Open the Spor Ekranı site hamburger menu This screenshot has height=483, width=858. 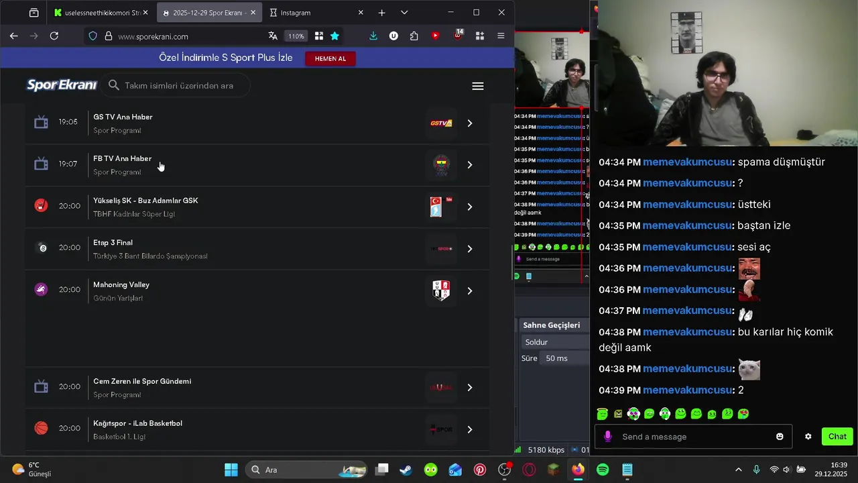pos(478,86)
